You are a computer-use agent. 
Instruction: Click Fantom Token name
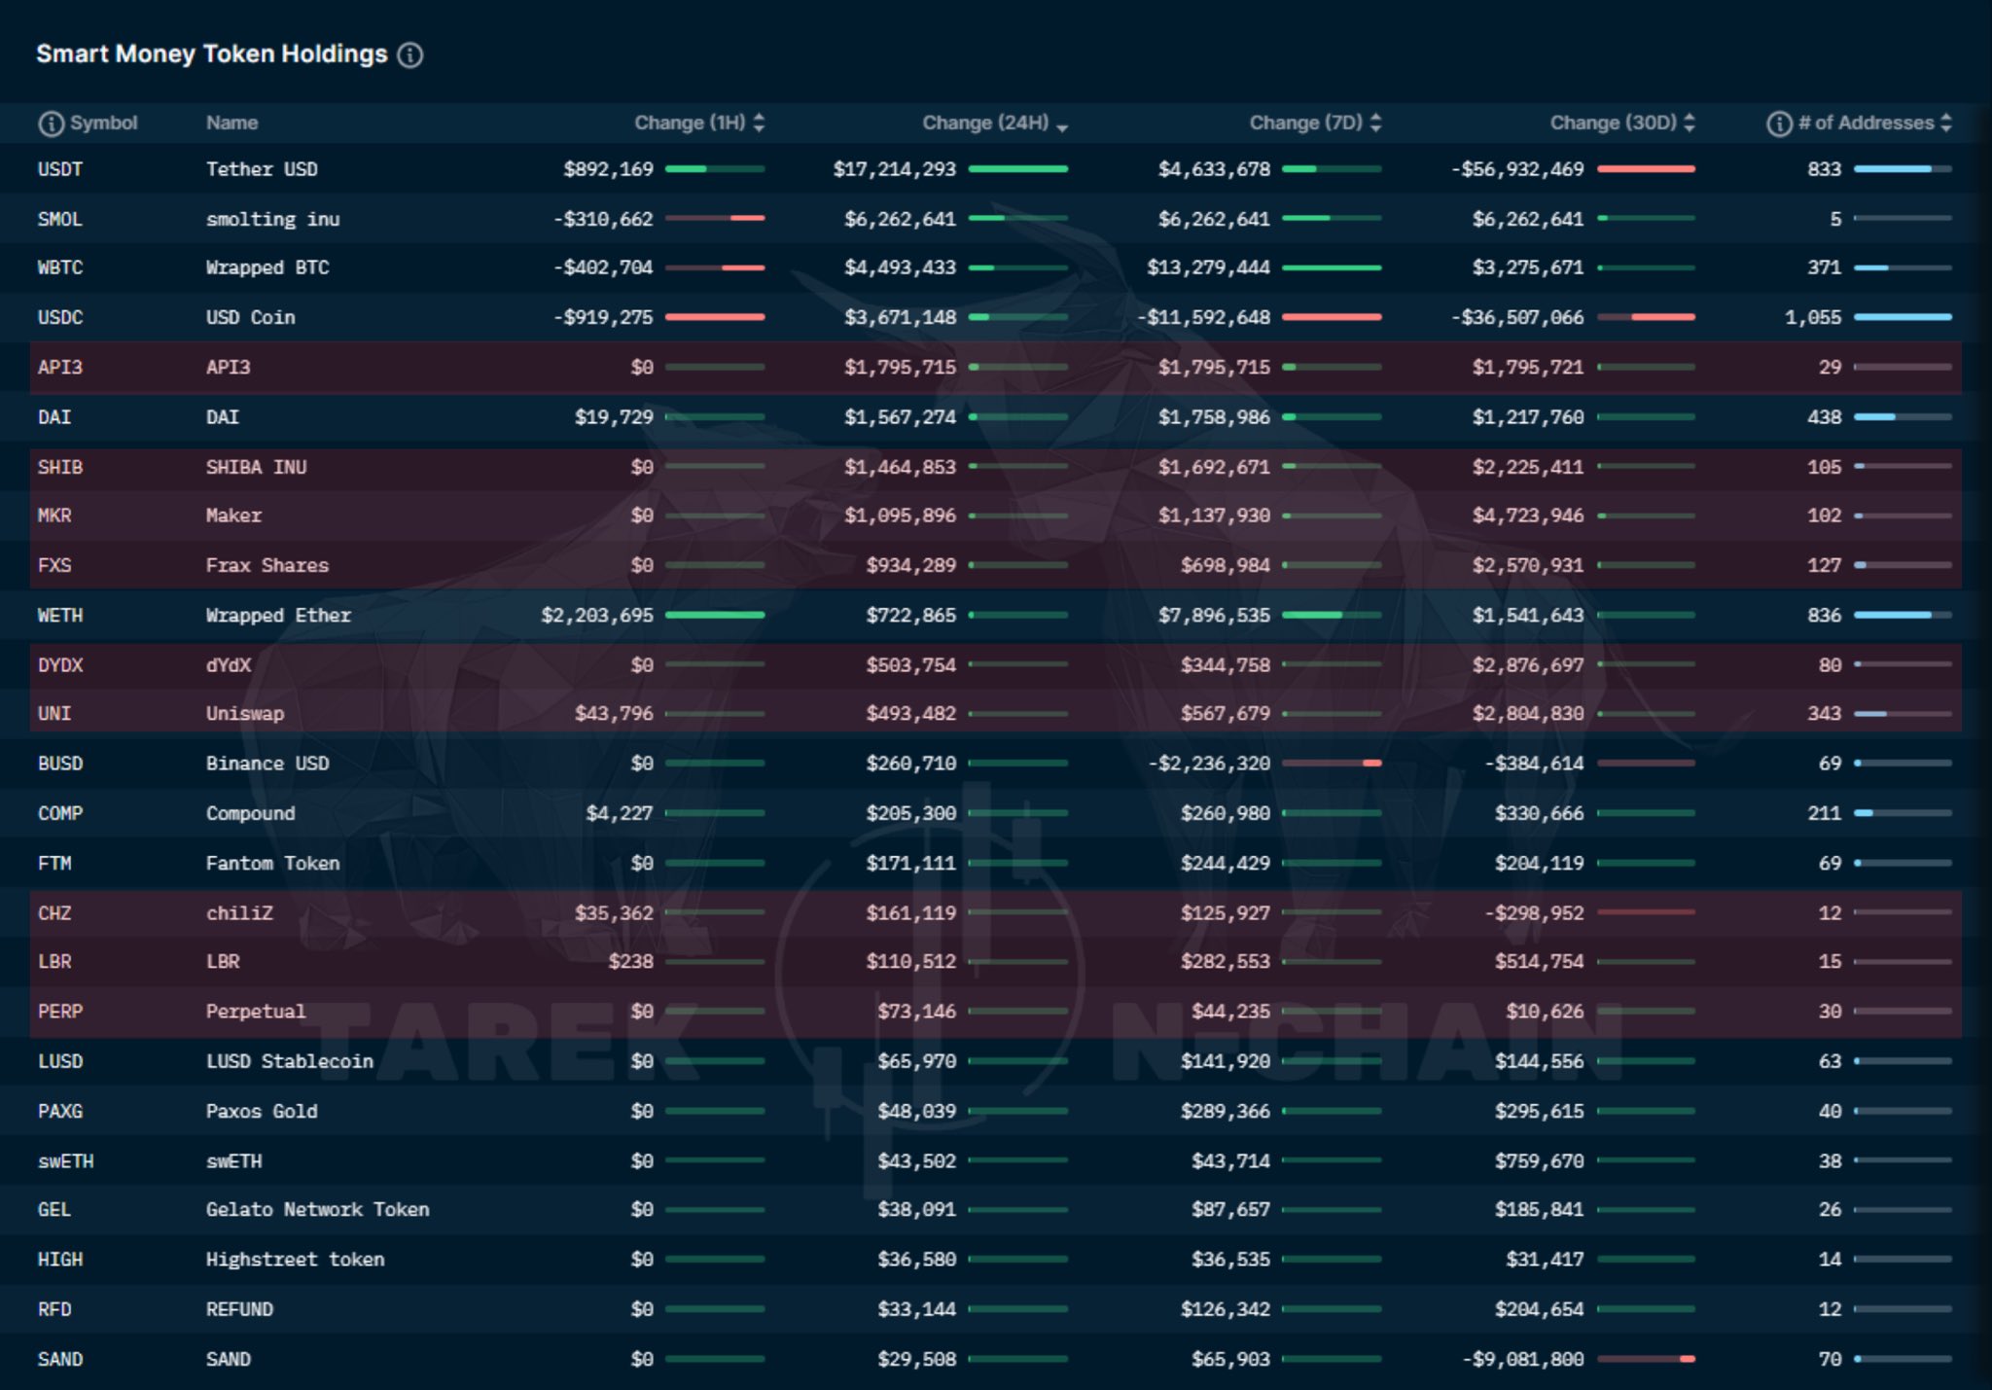click(272, 863)
